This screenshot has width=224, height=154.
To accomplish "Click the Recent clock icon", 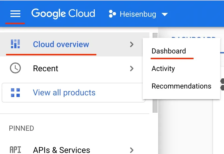I will click(15, 68).
